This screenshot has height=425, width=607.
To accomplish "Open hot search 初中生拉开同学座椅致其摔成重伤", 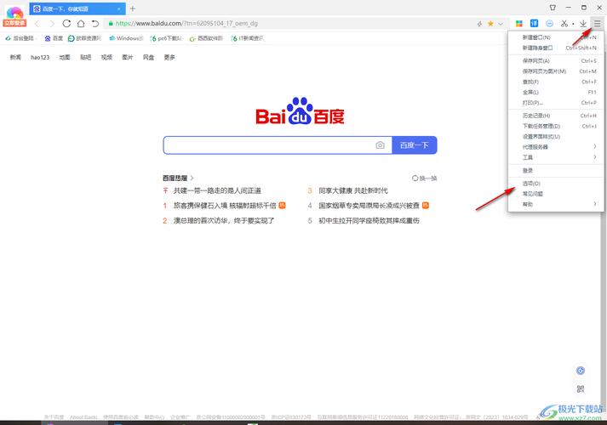I will pyautogui.click(x=369, y=221).
